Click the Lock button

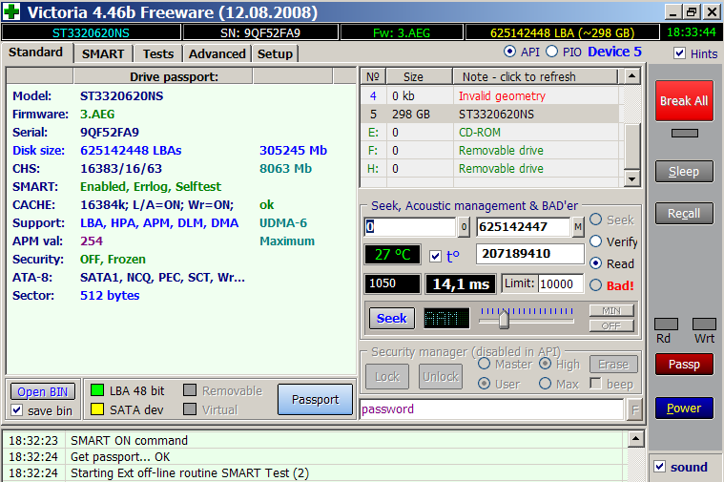[387, 377]
